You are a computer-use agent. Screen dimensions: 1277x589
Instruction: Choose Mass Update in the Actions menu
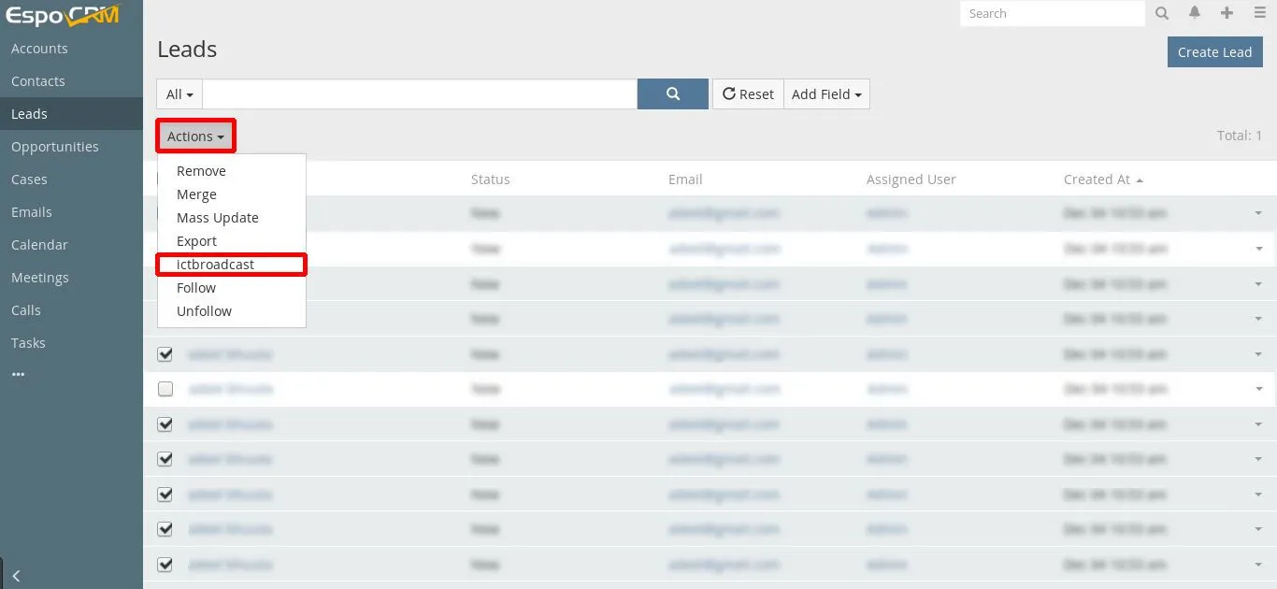[217, 218]
